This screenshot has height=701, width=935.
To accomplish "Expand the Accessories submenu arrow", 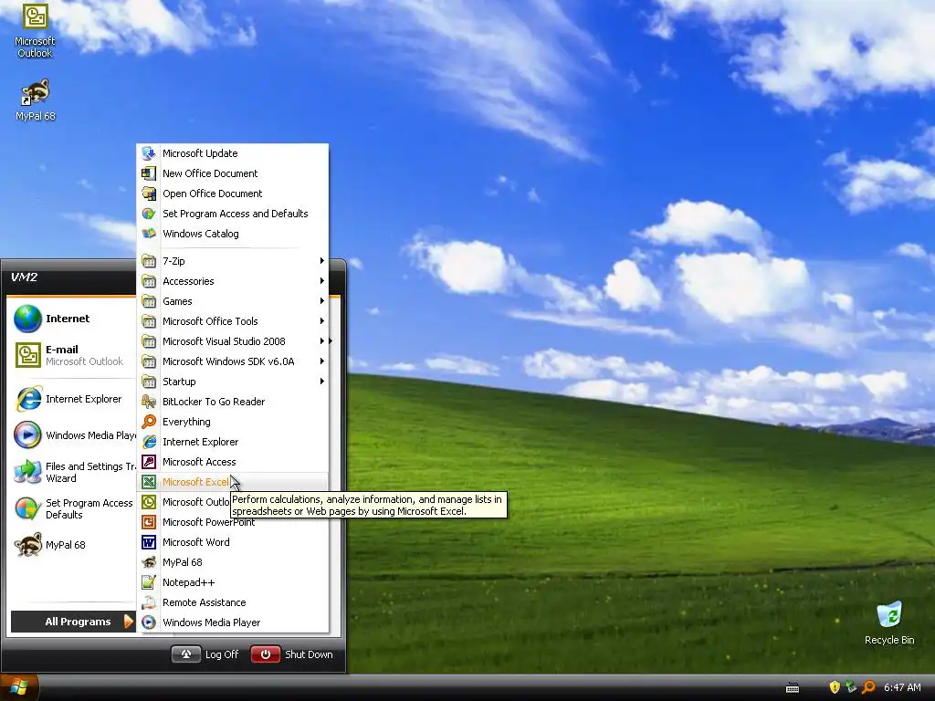I will tap(322, 281).
